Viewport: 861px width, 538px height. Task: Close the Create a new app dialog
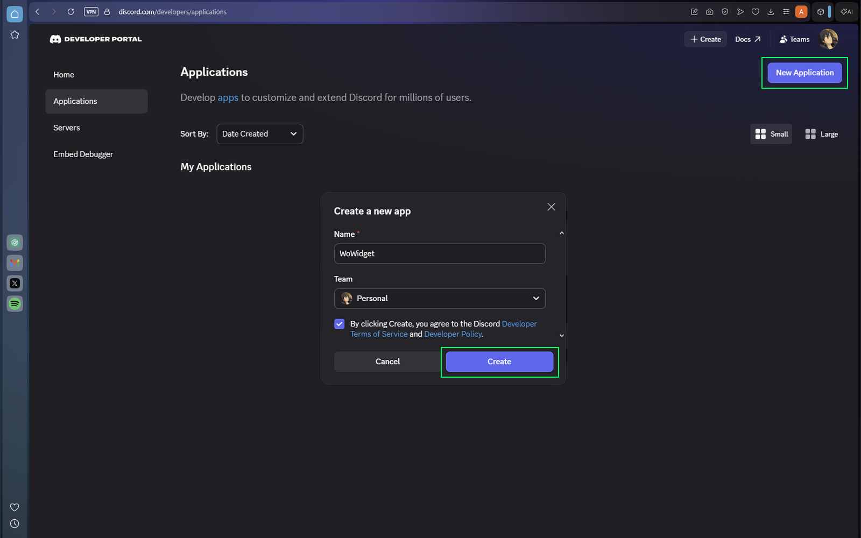coord(551,207)
